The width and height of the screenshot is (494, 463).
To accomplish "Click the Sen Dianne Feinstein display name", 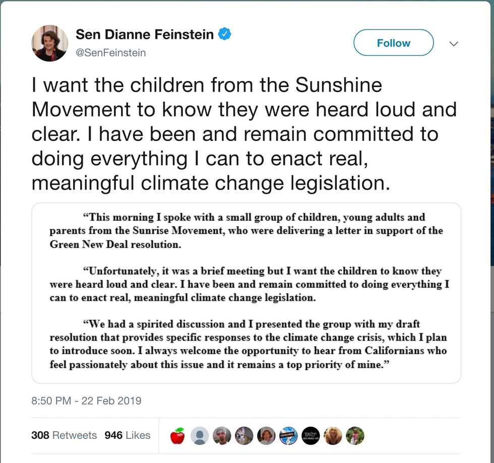I will click(145, 34).
